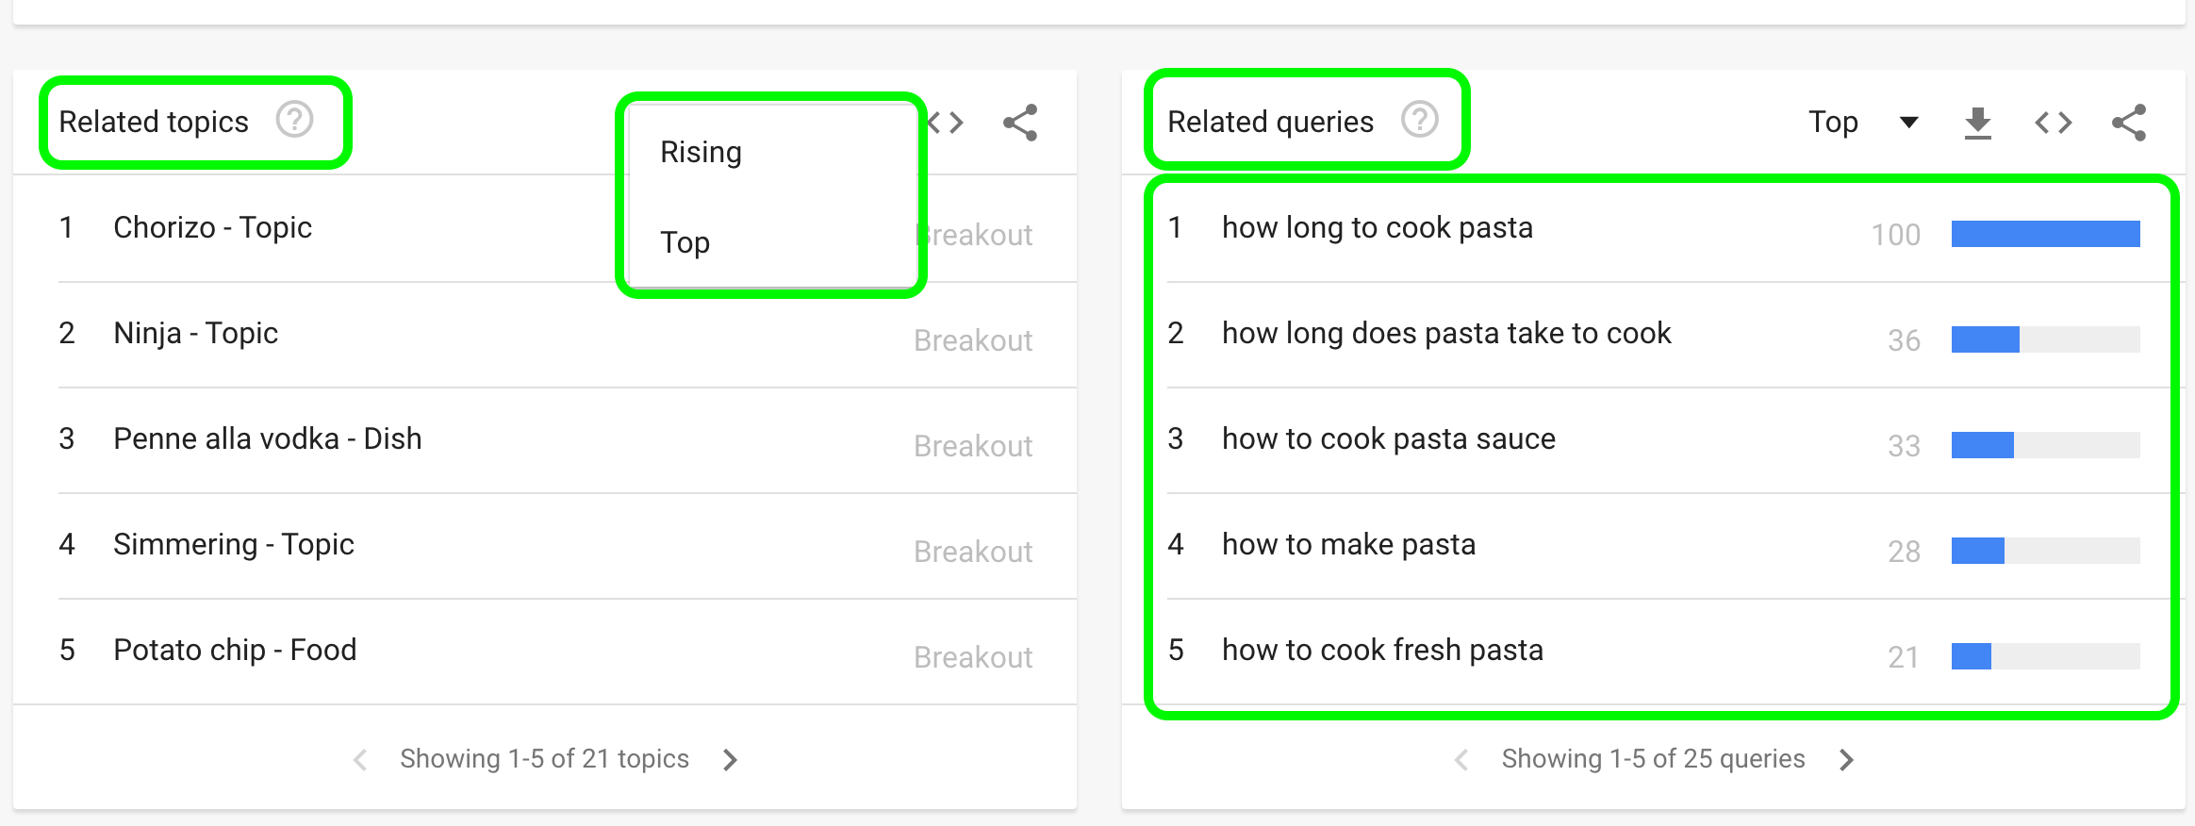Embed the Related queries card
Viewport: 2195px width, 826px height.
click(2053, 123)
